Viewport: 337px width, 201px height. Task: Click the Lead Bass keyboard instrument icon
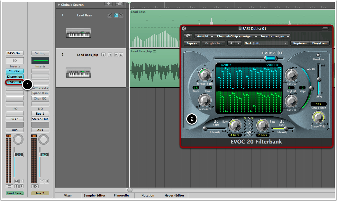pyautogui.click(x=79, y=33)
